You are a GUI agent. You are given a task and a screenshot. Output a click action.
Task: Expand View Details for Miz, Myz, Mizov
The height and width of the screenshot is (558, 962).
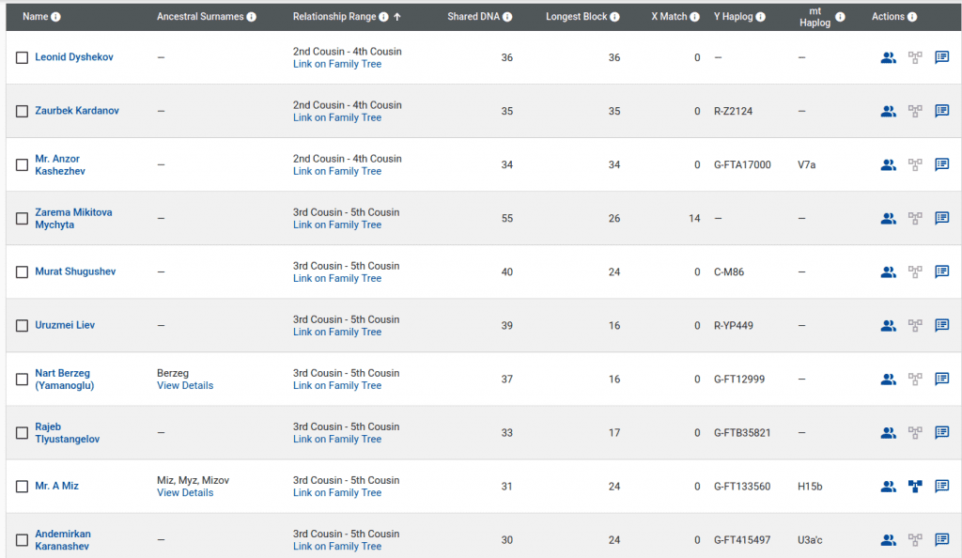pos(185,493)
